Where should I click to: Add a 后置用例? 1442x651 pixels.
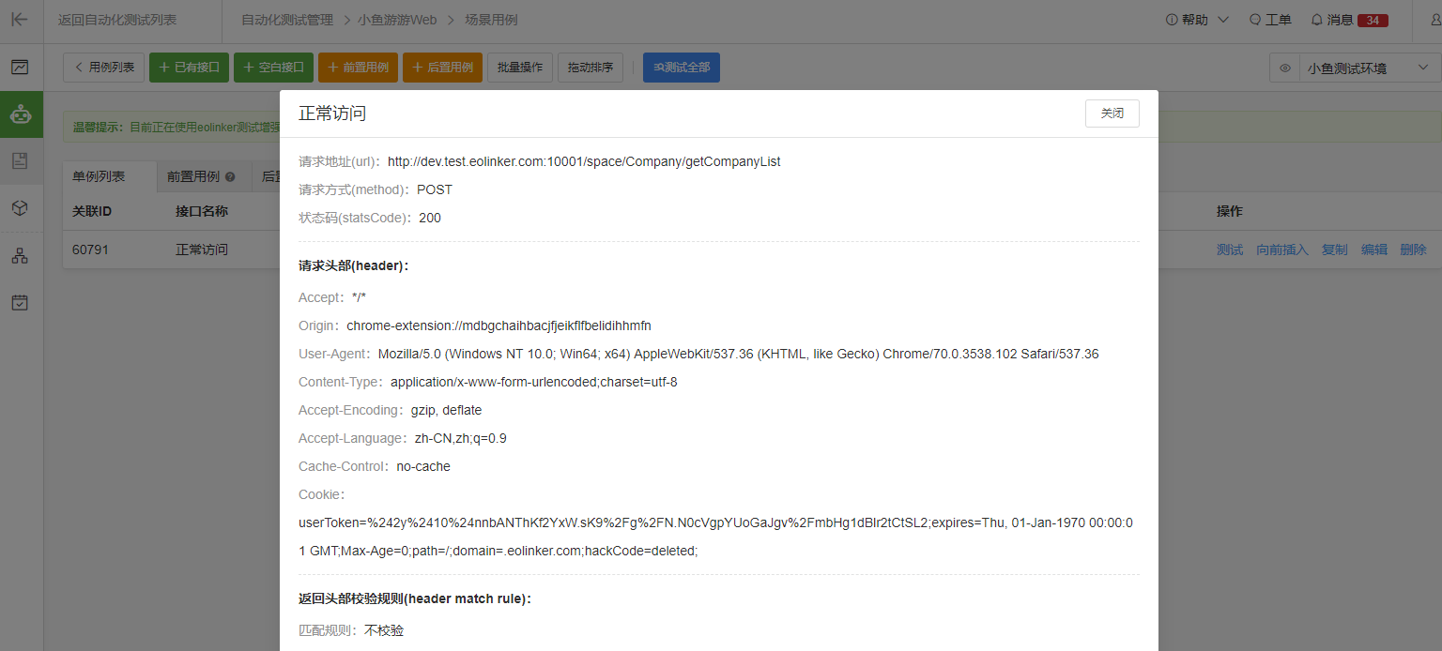tap(442, 68)
